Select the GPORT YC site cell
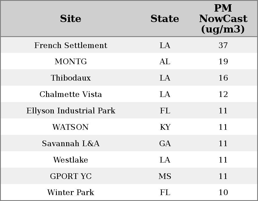Screen dimensions: 258x201 pos(71,176)
